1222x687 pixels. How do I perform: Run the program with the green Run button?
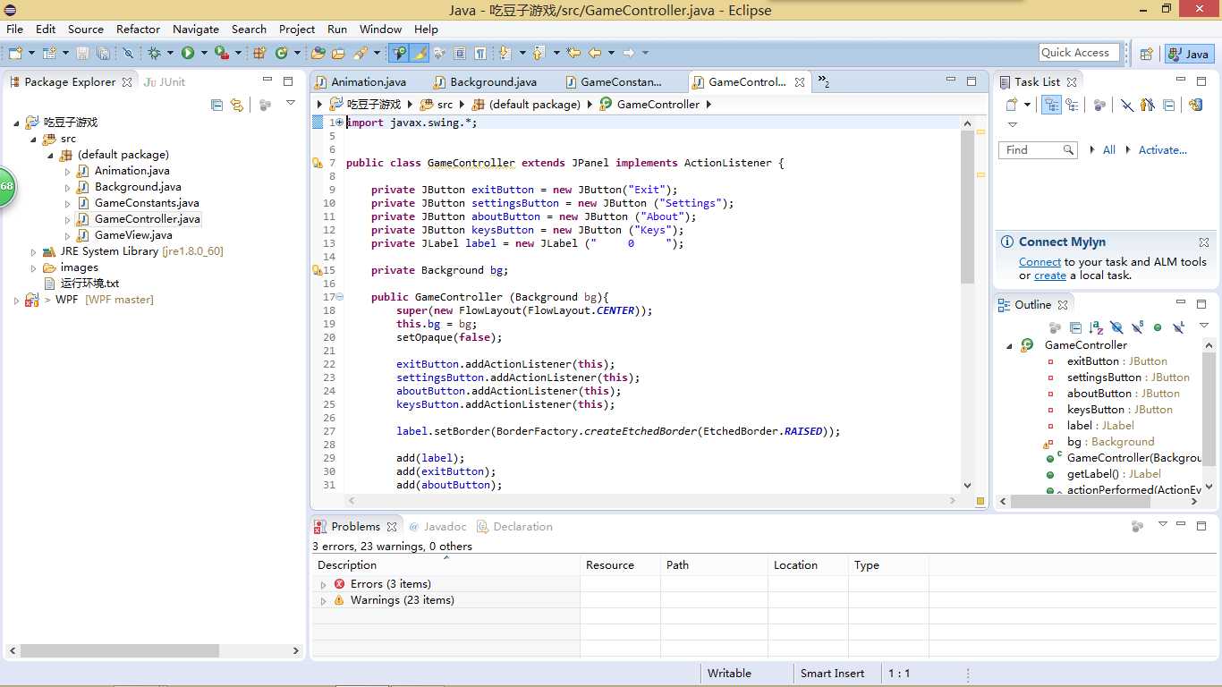point(188,54)
